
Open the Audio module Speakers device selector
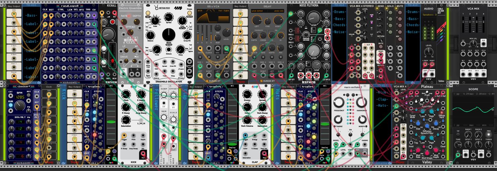[x=429, y=15]
